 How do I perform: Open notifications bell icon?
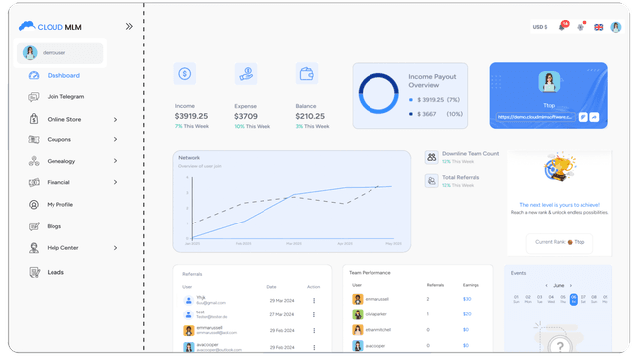[562, 27]
